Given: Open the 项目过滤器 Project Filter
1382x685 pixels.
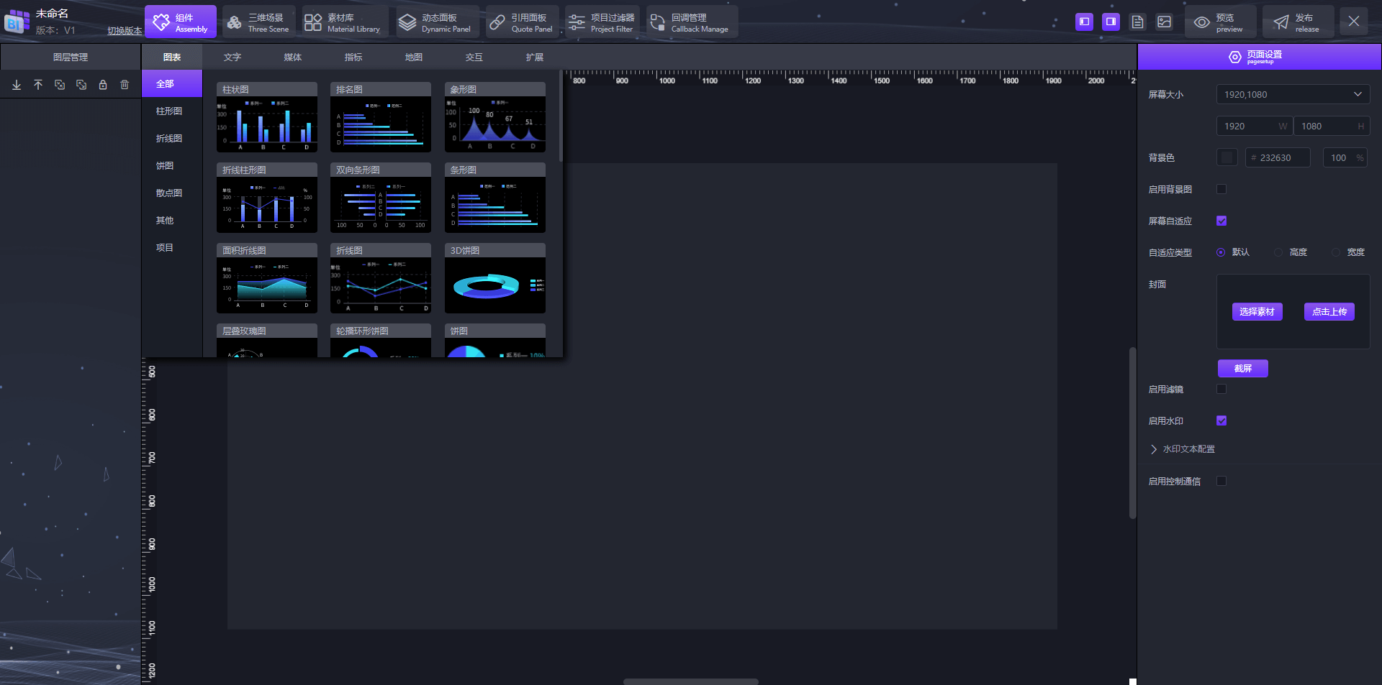Looking at the screenshot, I should coord(602,22).
